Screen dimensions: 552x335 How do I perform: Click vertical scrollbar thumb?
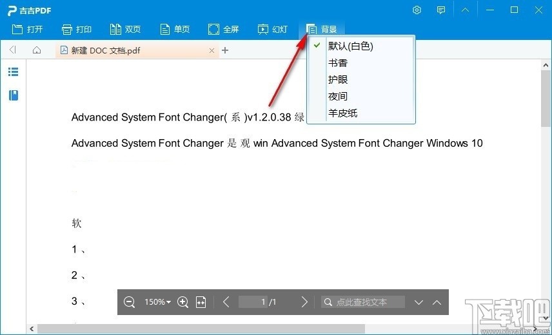546,99
